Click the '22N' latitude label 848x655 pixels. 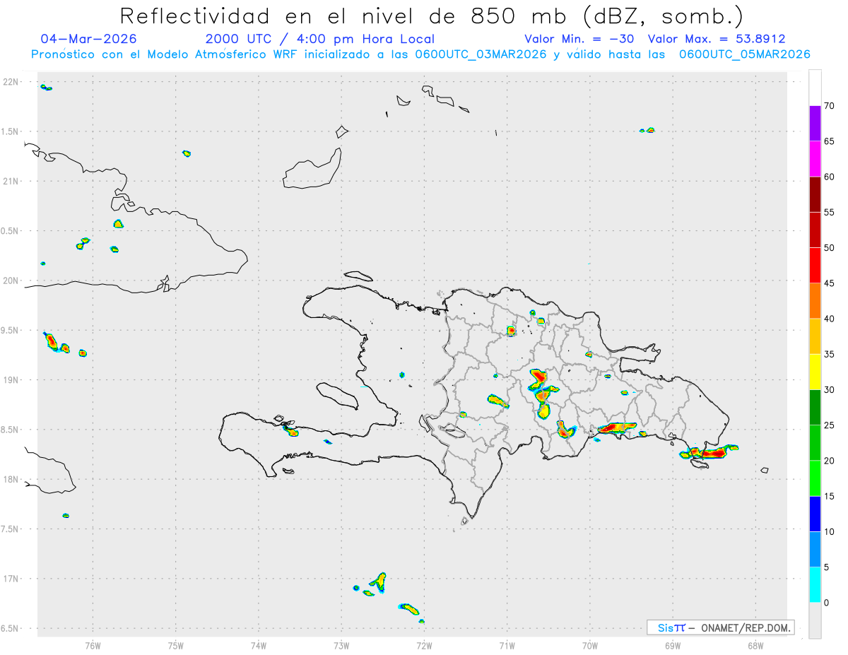click(x=11, y=82)
